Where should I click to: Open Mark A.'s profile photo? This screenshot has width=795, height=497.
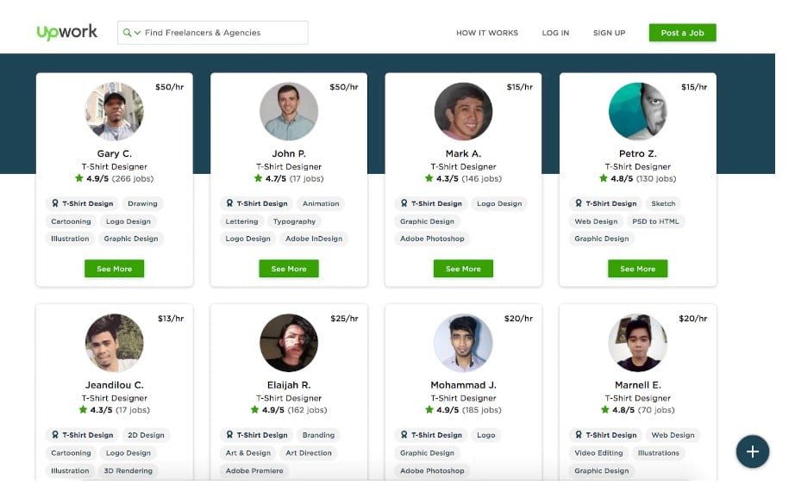(x=463, y=111)
